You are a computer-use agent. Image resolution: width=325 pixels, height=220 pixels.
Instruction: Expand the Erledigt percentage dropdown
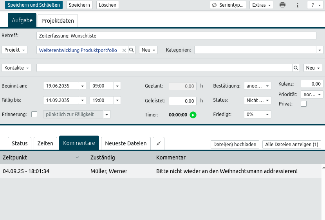tap(257, 114)
